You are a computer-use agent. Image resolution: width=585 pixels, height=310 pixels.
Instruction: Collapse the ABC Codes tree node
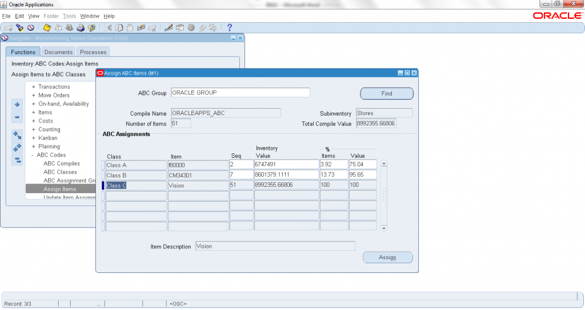(x=33, y=155)
